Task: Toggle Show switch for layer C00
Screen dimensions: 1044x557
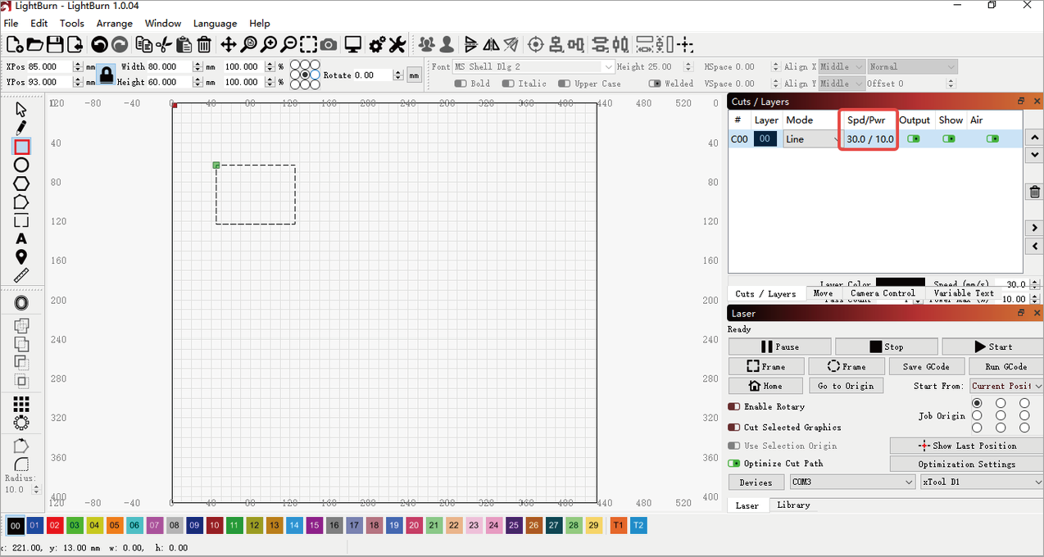Action: (949, 139)
